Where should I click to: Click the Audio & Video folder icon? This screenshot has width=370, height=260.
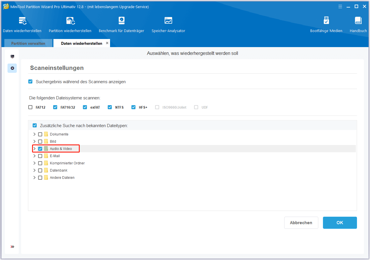pyautogui.click(x=46, y=149)
